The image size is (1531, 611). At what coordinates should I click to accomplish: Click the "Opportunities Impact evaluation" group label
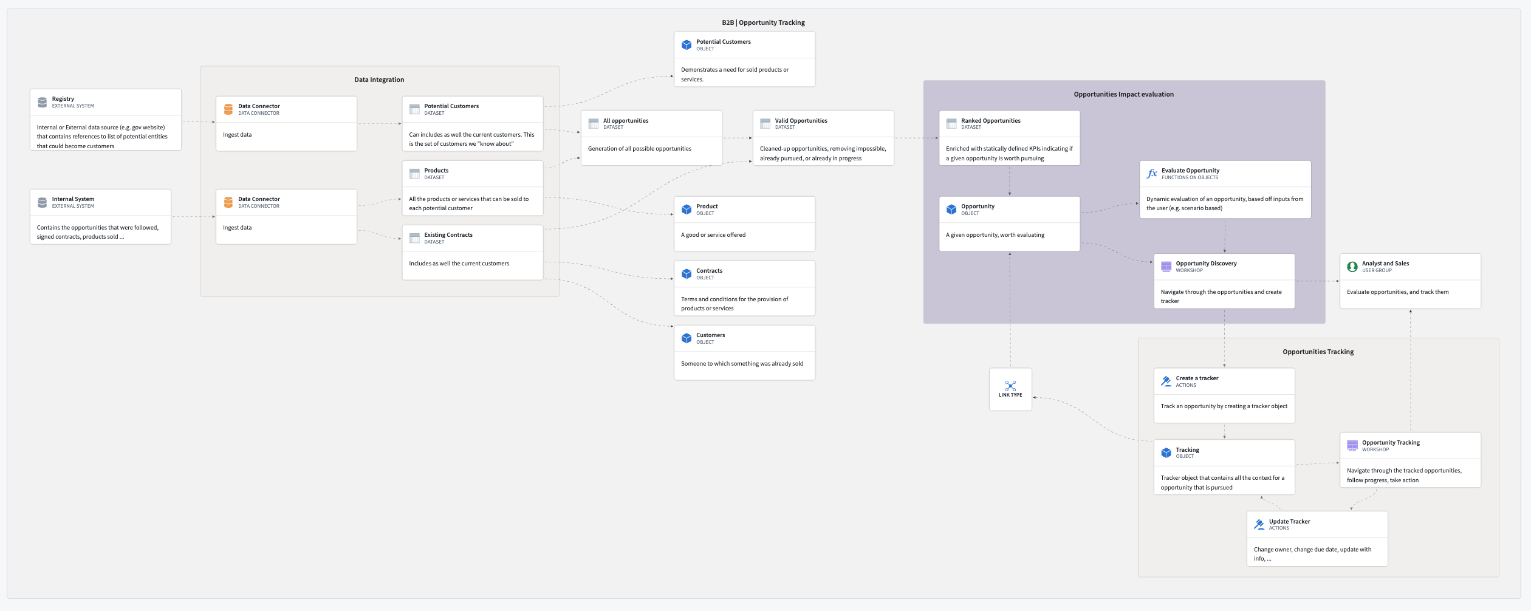[1124, 95]
